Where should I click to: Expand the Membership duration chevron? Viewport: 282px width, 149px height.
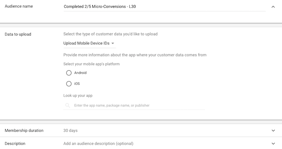point(273,130)
